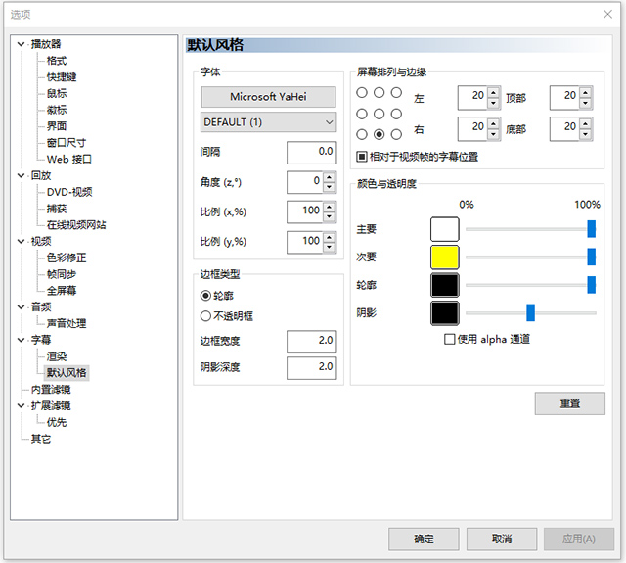Select 全屏幕 in the options tree
The image size is (626, 563).
coord(62,291)
